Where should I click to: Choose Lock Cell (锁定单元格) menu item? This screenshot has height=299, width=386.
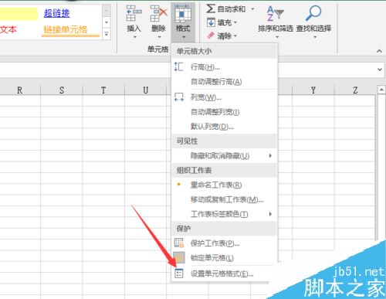pyautogui.click(x=225, y=258)
